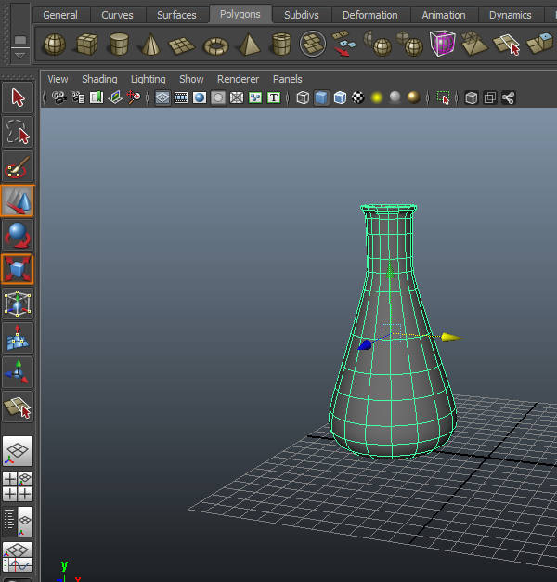Viewport: 557px width, 582px height.
Task: Enable use all lights in the viewport
Action: (x=378, y=97)
